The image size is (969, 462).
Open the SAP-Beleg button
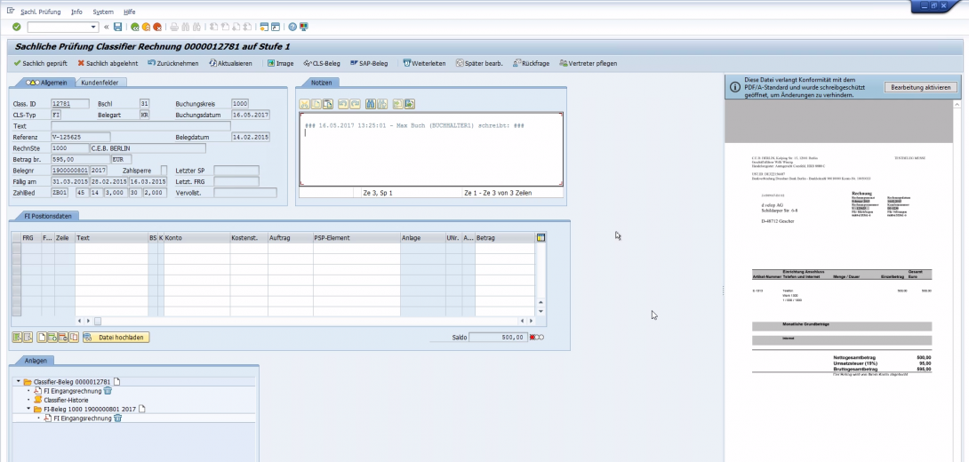pyautogui.click(x=369, y=63)
